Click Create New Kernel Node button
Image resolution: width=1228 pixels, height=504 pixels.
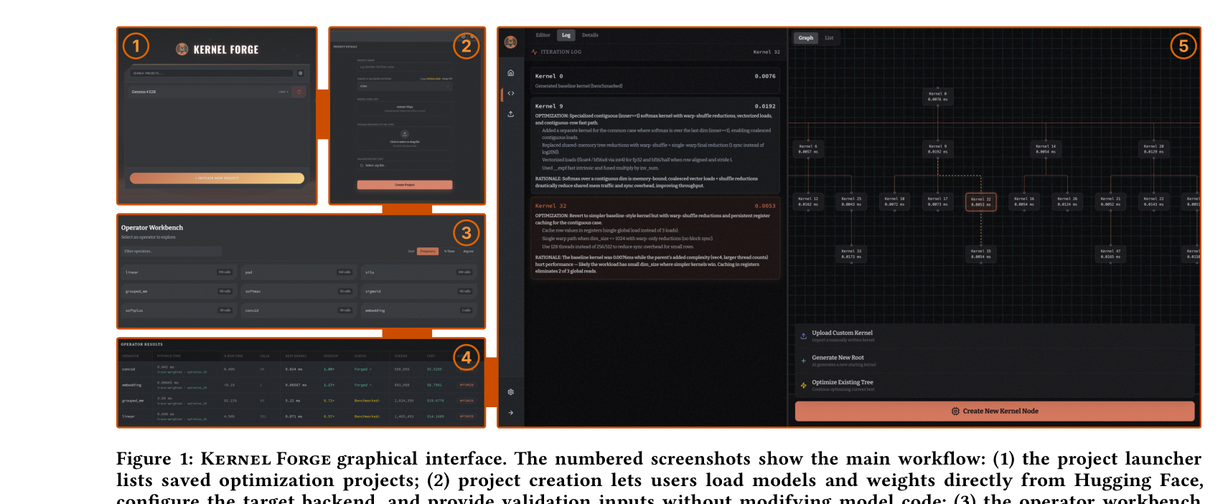pos(995,411)
